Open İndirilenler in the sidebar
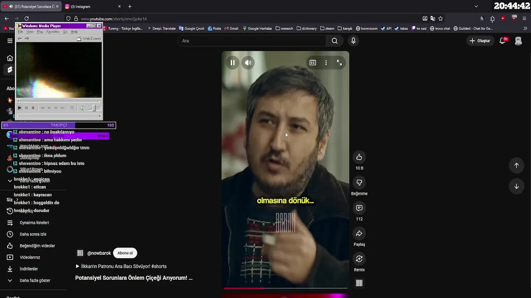The height and width of the screenshot is (298, 531). (29, 269)
